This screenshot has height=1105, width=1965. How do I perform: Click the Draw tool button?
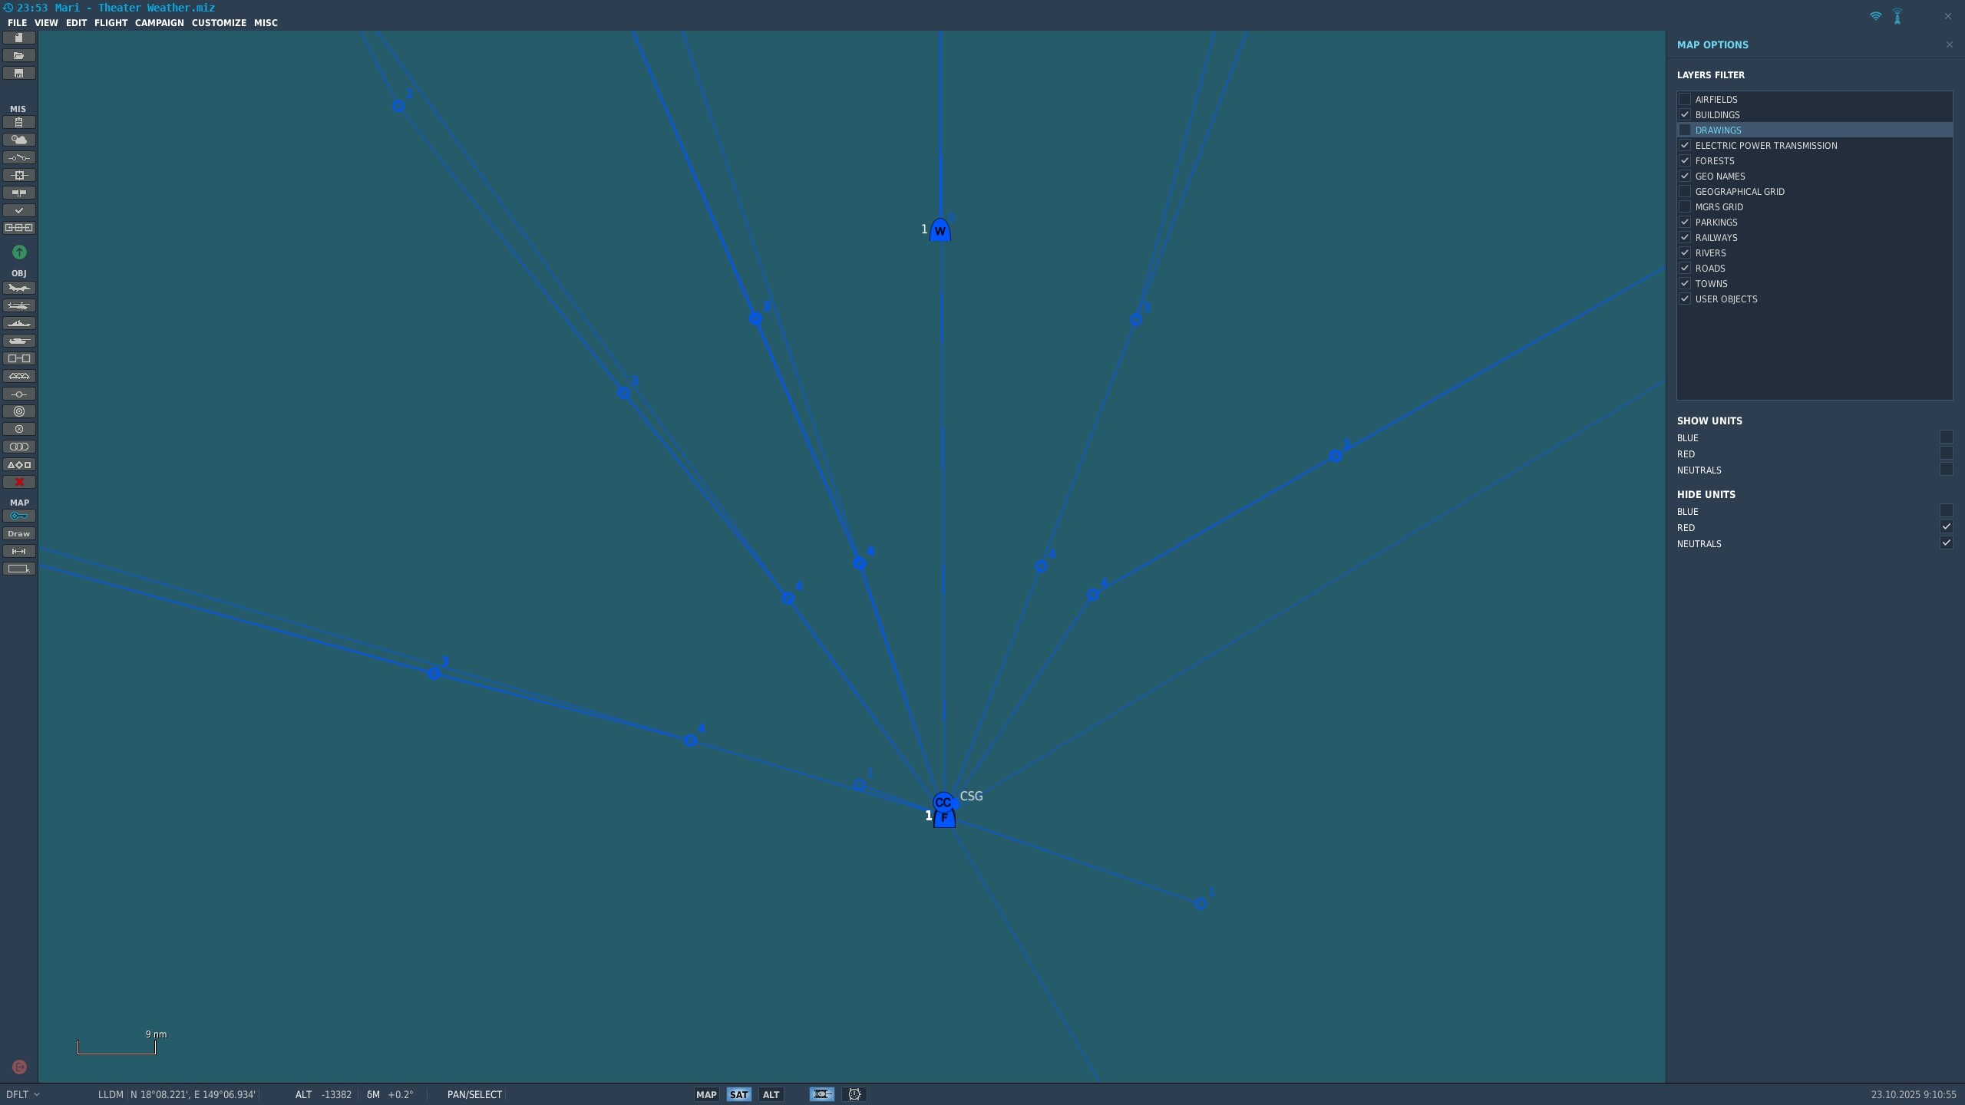pyautogui.click(x=18, y=533)
